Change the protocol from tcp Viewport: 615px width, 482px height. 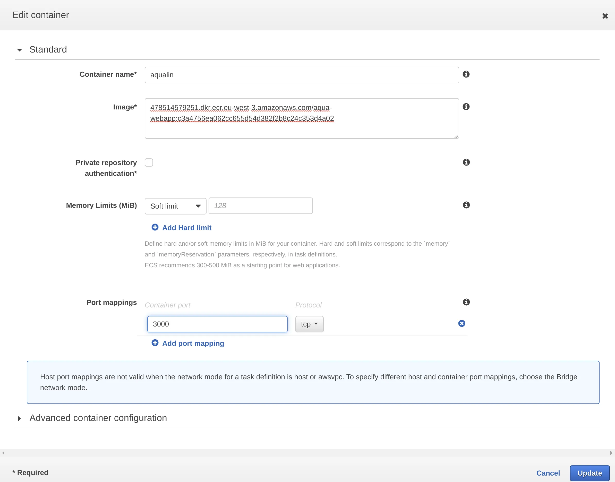coord(309,324)
